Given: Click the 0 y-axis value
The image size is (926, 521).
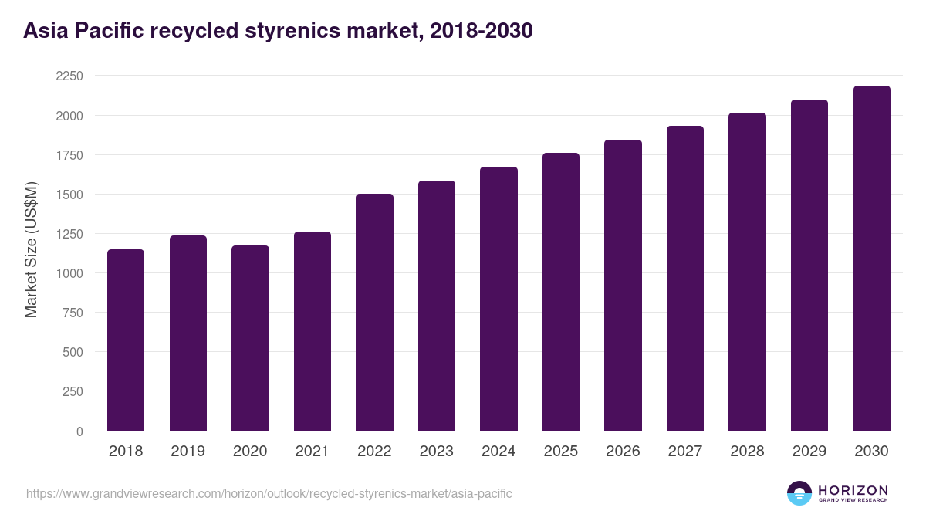Looking at the screenshot, I should 80,431.
